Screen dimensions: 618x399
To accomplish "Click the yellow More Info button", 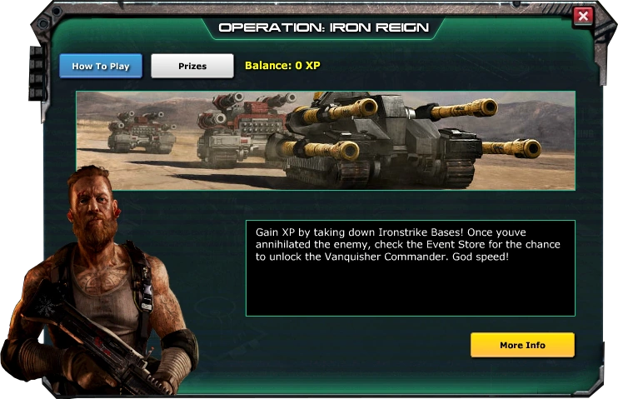I will point(522,345).
